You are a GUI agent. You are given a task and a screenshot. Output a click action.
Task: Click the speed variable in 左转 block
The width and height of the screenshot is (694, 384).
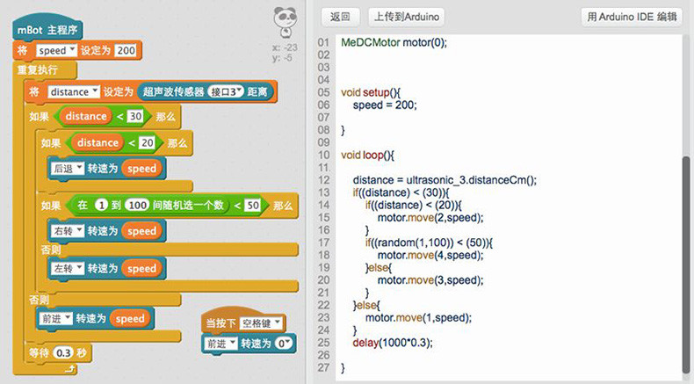pyautogui.click(x=141, y=268)
